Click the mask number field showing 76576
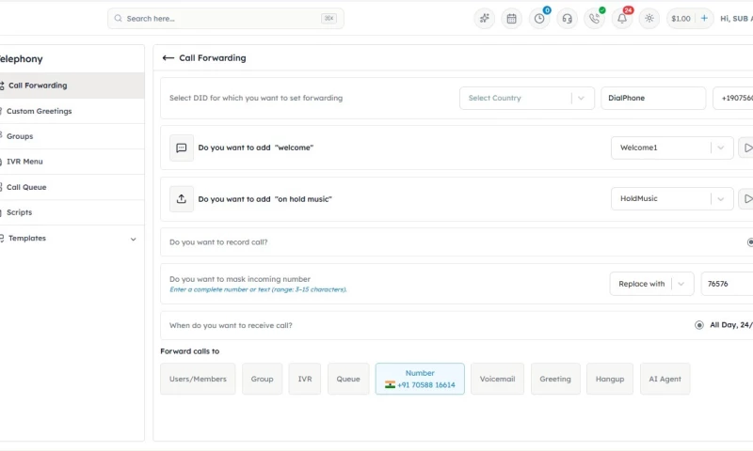Screen dimensions: 753x451 727,284
